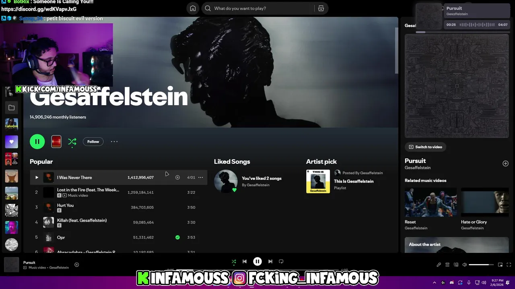
Task: Open the Browse icon beside search bar
Action: point(321,8)
